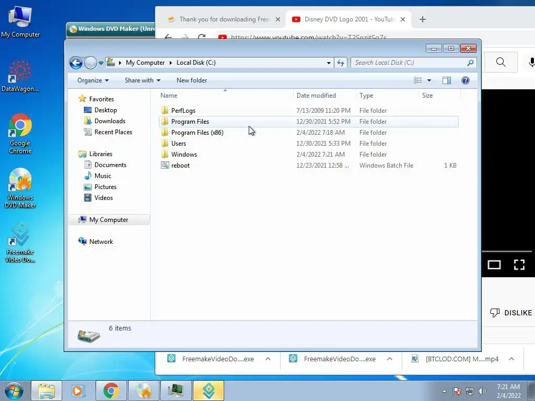Click the Refresh button beside the address bar
The width and height of the screenshot is (535, 401).
[341, 63]
